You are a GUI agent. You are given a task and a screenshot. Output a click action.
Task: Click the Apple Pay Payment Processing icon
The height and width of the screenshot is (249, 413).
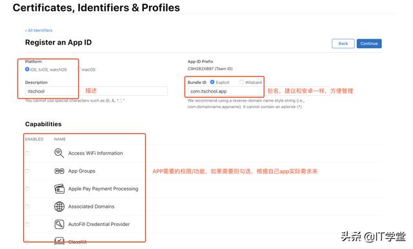(59, 189)
